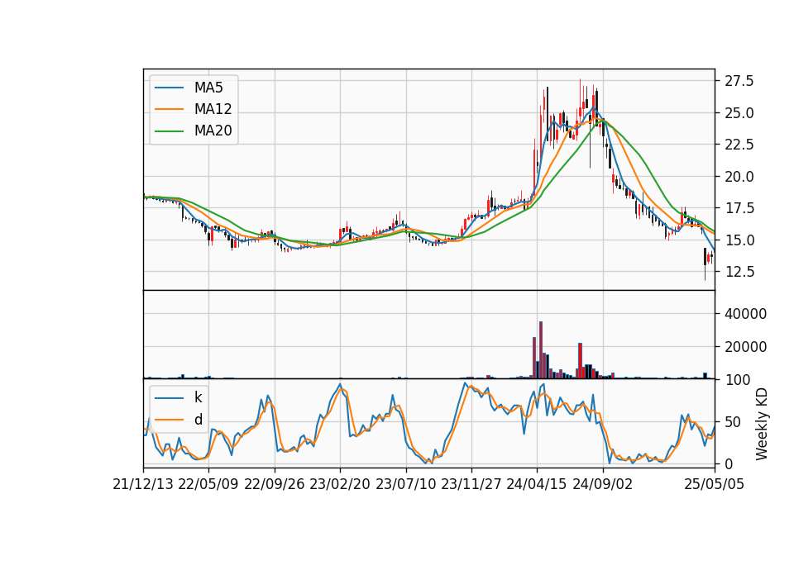Click the 23/02/20 date label
Viewport: 794px width, 570px height.
[x=340, y=484]
